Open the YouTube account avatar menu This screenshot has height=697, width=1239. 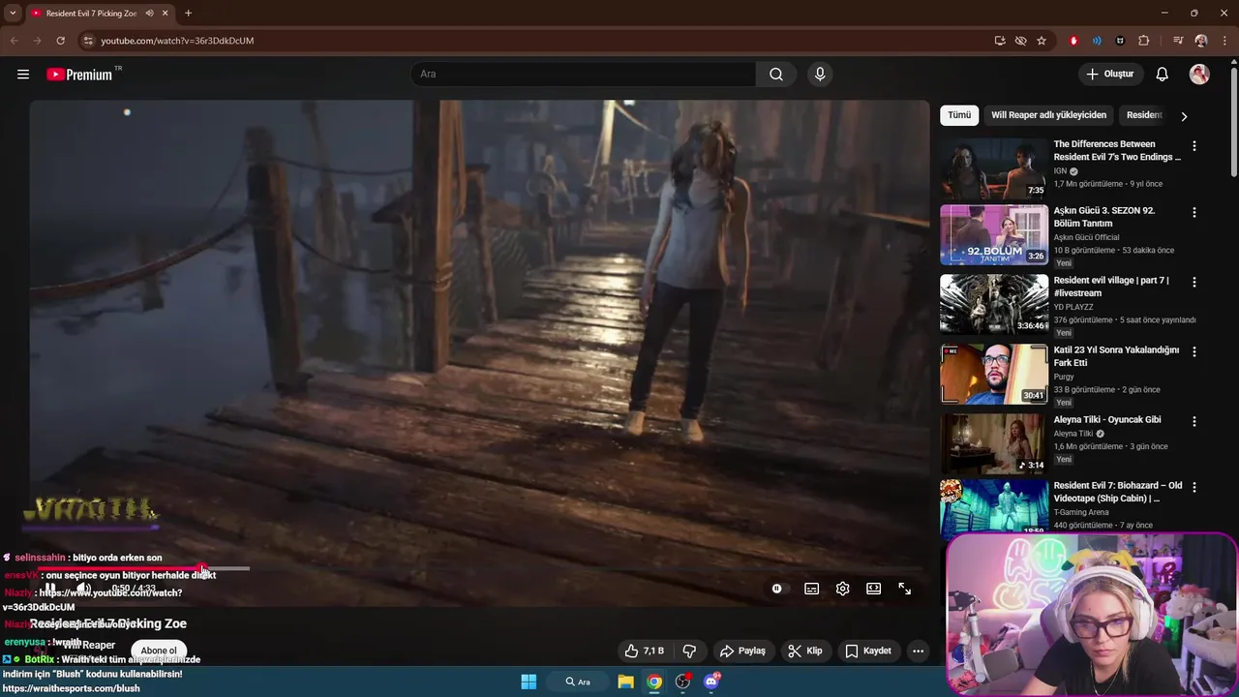point(1199,75)
